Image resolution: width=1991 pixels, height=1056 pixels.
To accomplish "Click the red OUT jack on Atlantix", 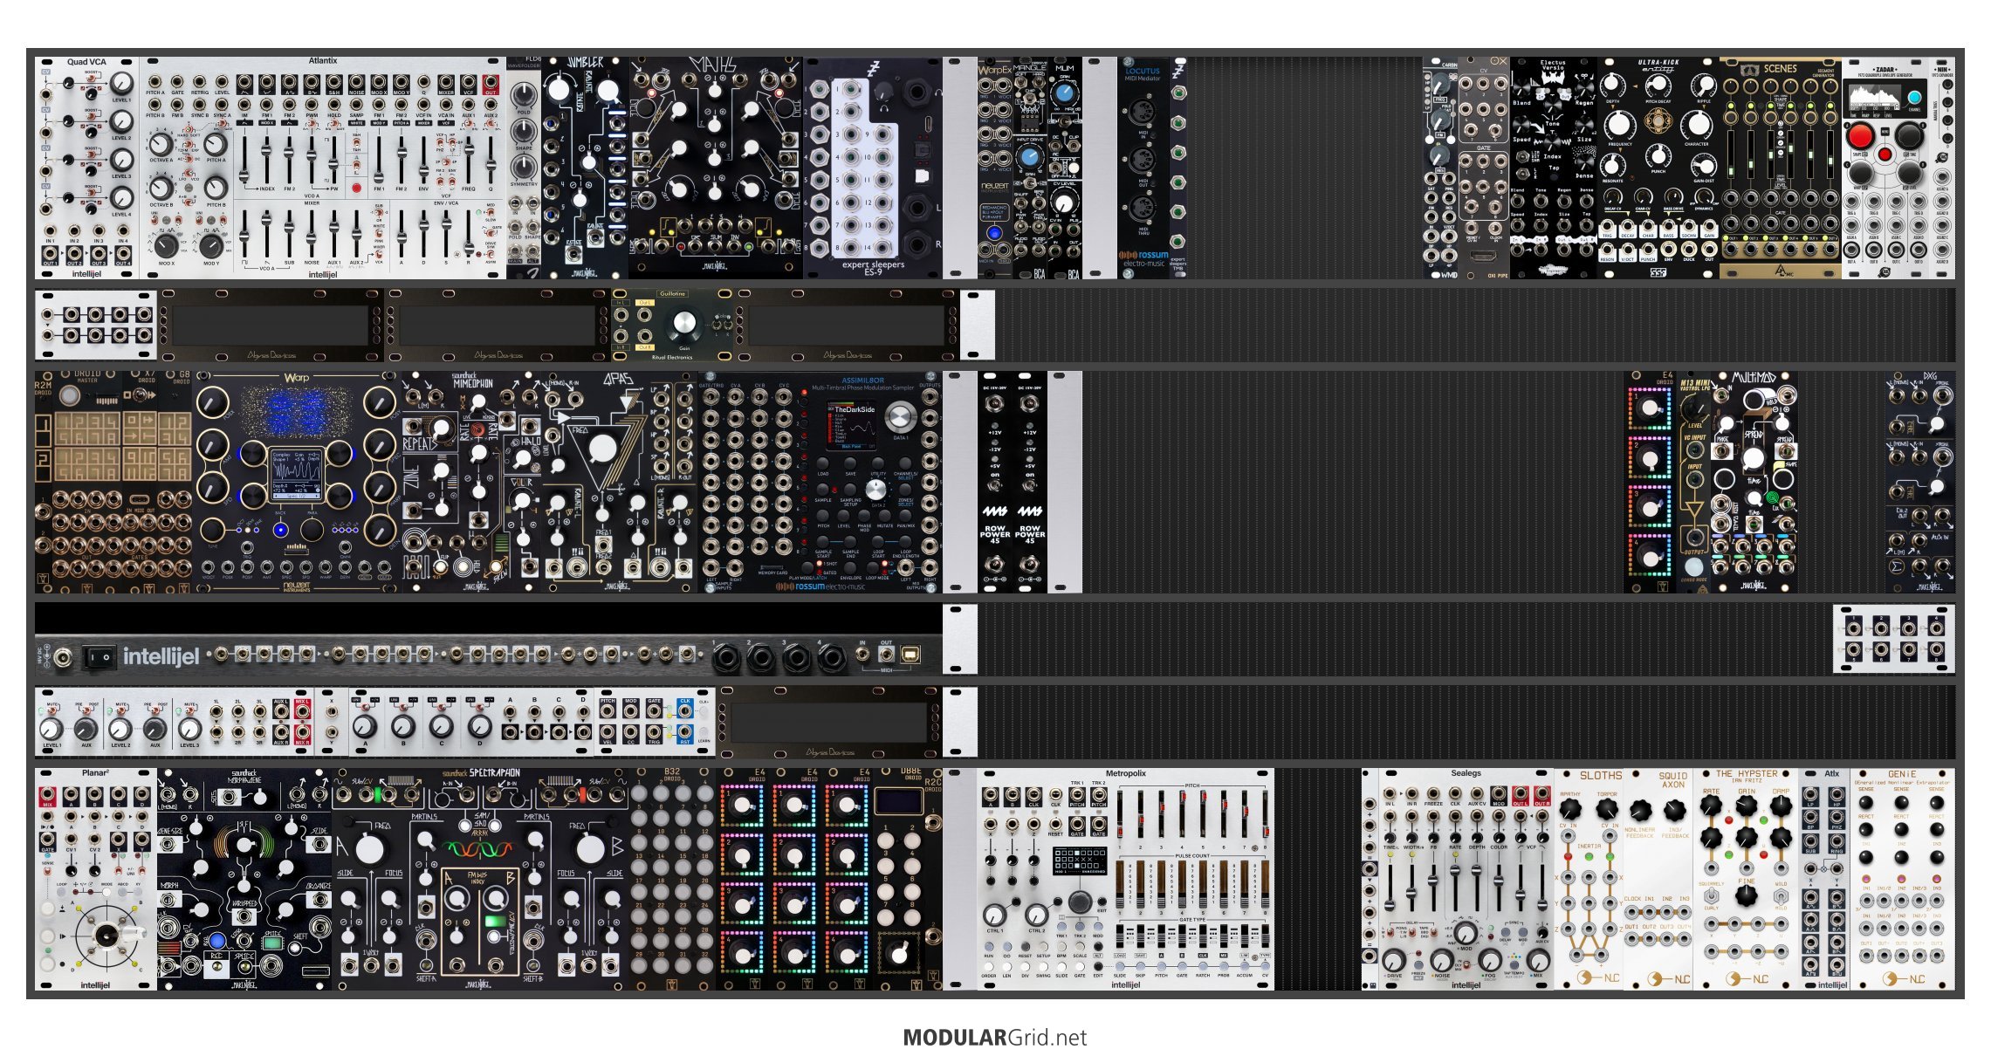I will tap(491, 83).
